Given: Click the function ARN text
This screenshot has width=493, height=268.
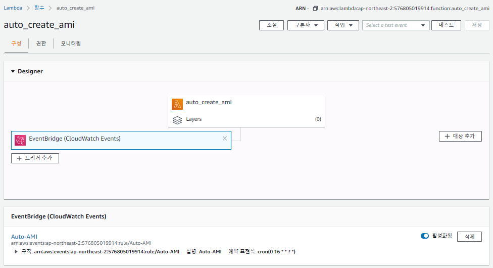Looking at the screenshot, I should (405, 9).
